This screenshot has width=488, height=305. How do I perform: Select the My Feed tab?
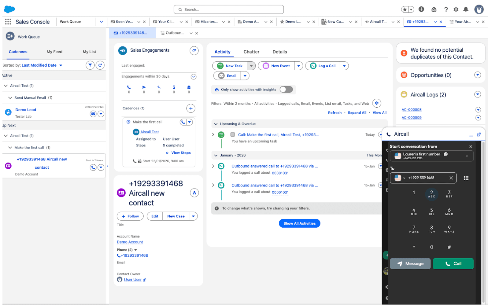[x=54, y=52]
